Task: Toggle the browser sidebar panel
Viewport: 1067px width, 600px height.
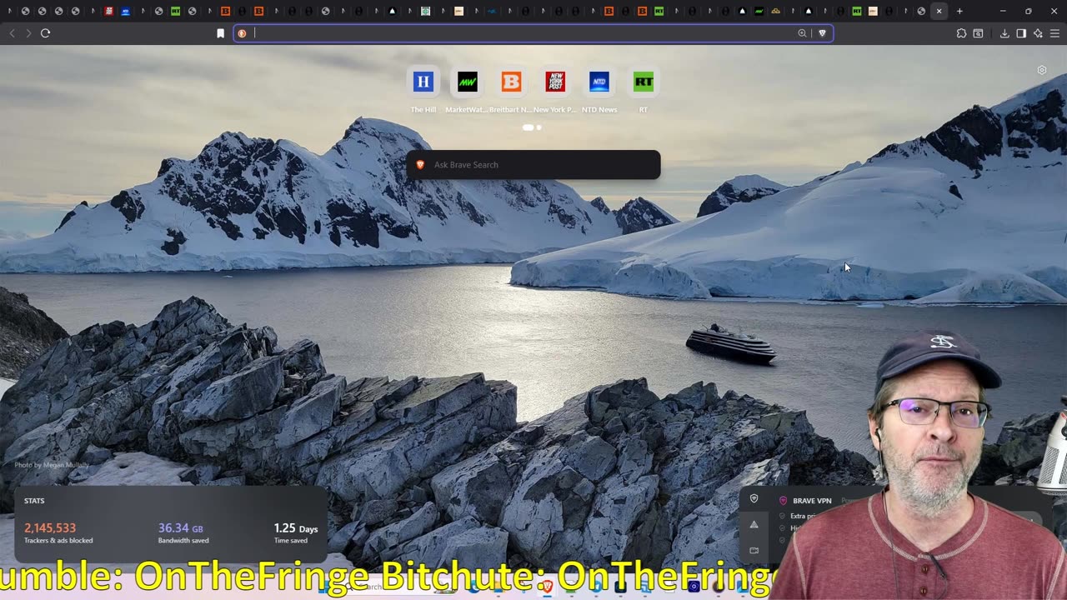Action: click(1021, 33)
